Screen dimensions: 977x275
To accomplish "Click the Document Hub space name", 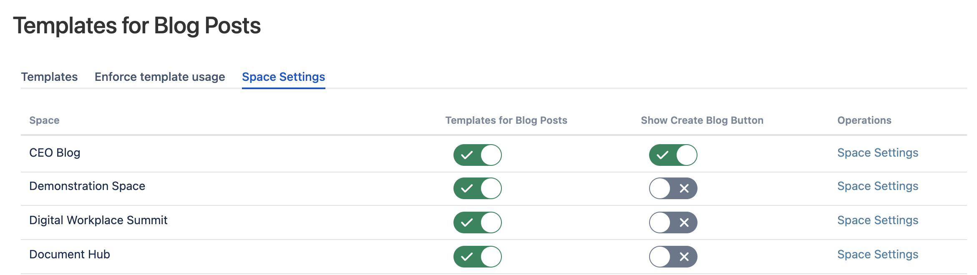I will pos(70,255).
